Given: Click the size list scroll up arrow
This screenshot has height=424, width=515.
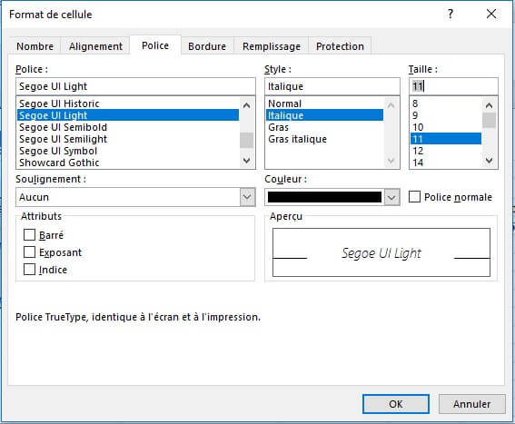Looking at the screenshot, I should [x=489, y=105].
